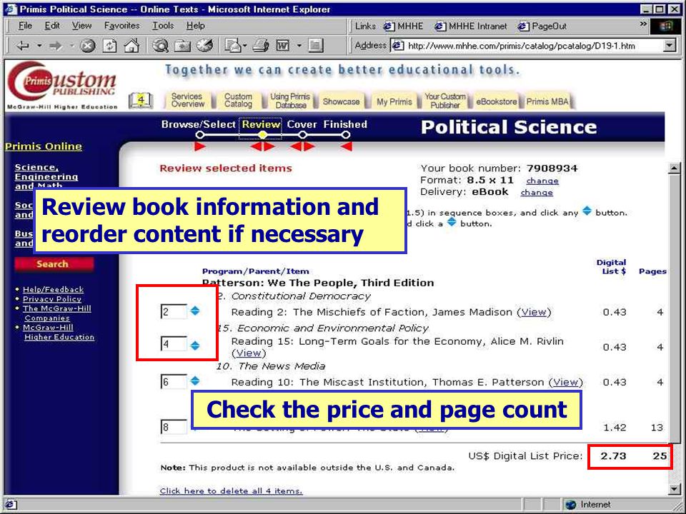Click the Back arrow toolbar button

coord(23,46)
